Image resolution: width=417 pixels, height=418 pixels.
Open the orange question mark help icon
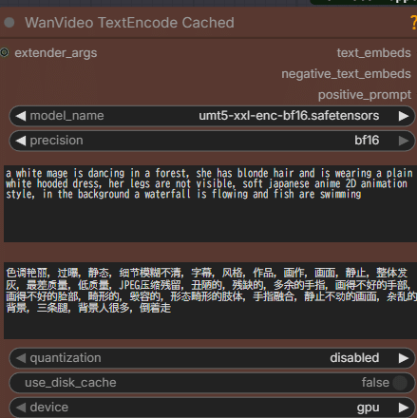click(413, 23)
